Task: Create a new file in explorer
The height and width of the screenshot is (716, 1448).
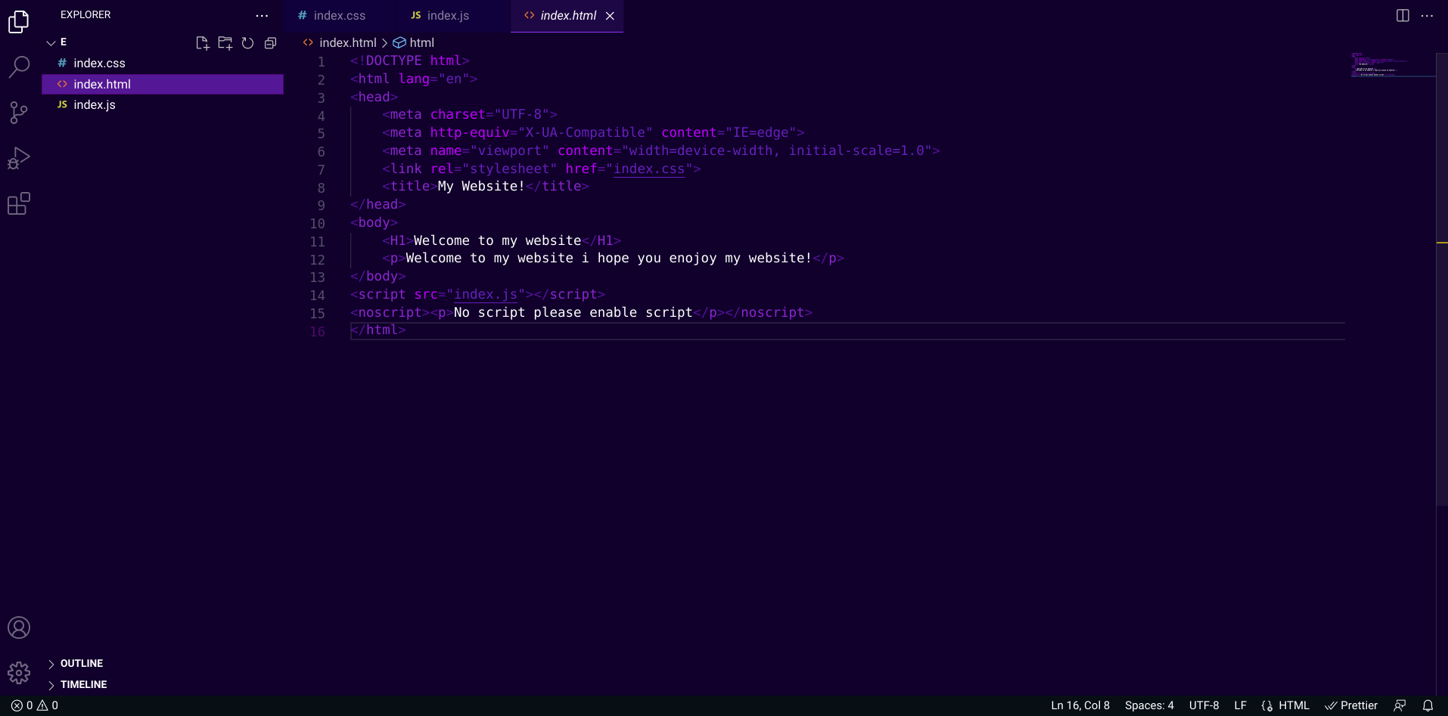Action: tap(202, 43)
